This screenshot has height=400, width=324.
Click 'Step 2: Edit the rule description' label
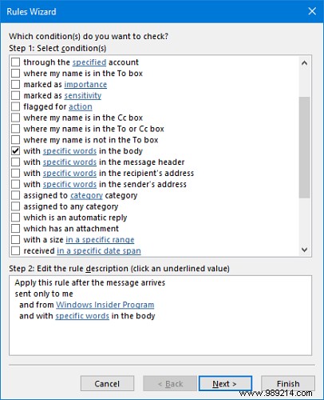[x=119, y=269]
